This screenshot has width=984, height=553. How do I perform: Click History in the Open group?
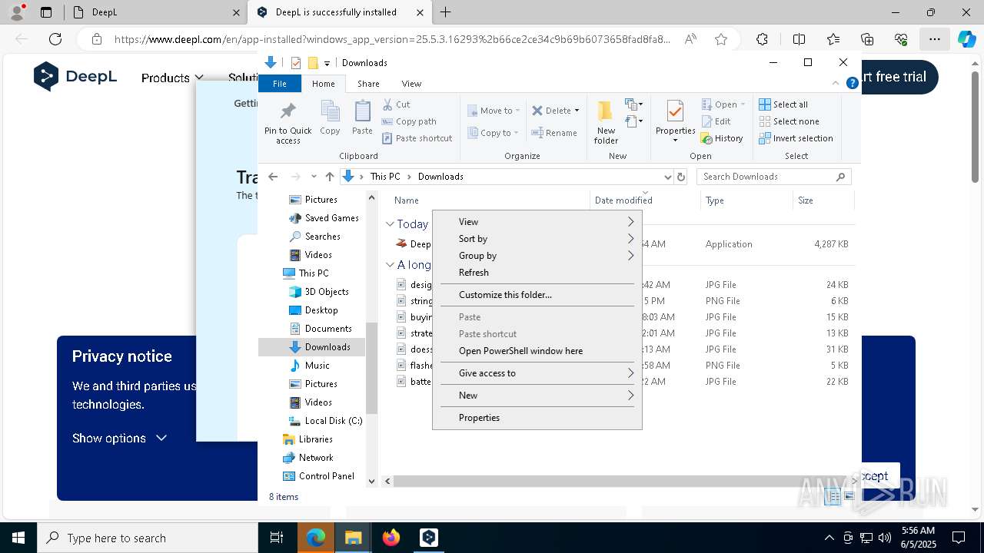click(x=722, y=138)
